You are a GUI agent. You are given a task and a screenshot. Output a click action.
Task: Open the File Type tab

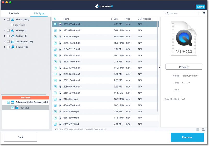39,13
